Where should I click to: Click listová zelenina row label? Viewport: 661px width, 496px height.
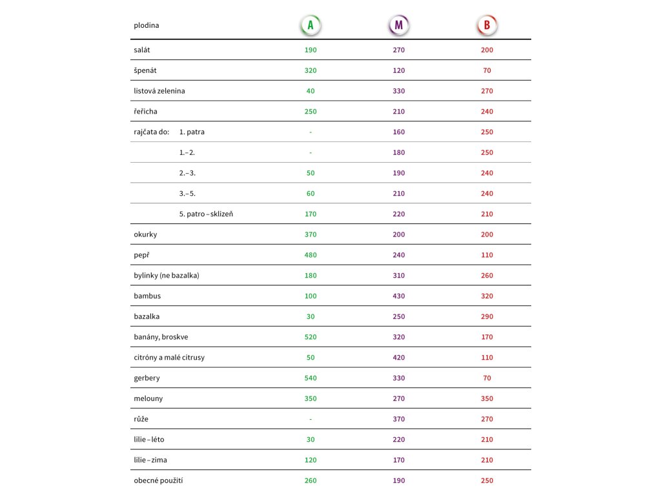tap(159, 91)
